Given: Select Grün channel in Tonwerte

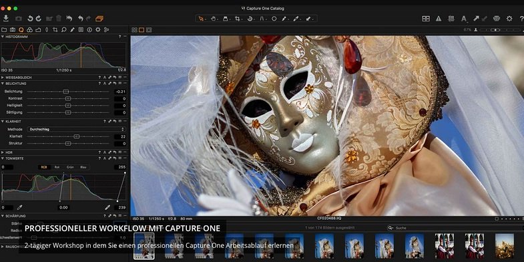Looking at the screenshot, I should point(70,167).
